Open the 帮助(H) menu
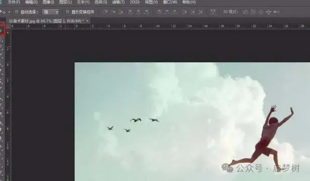310x181 pixels. click(x=189, y=2)
